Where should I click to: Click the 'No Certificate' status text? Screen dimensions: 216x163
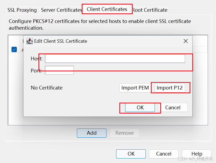tap(46, 88)
